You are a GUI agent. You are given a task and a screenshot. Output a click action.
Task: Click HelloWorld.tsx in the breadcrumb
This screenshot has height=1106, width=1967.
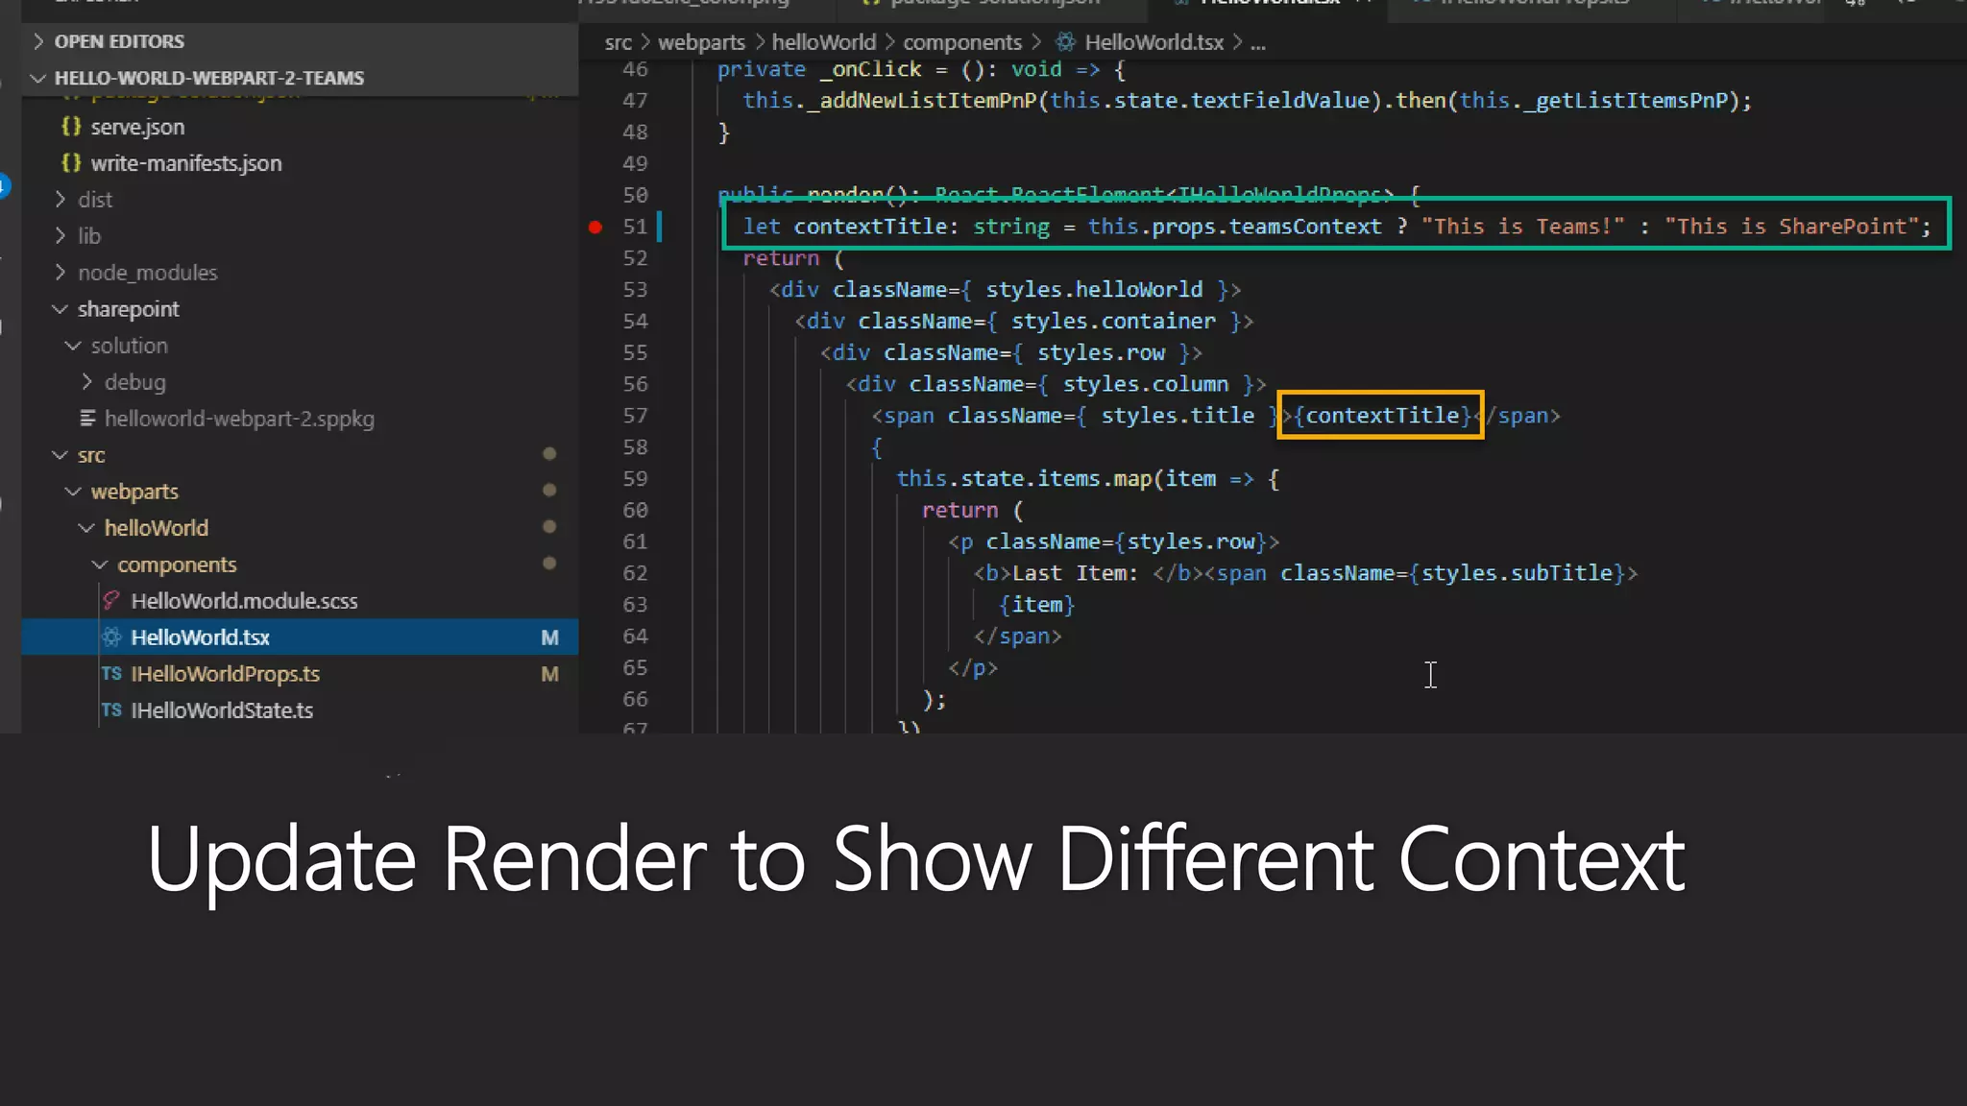(x=1154, y=43)
